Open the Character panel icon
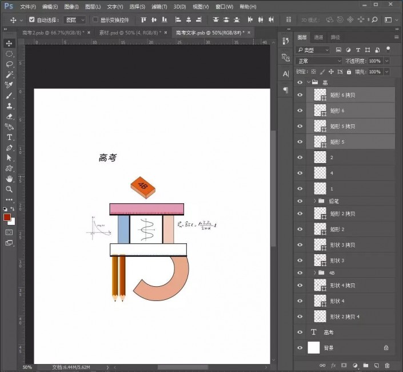Screen dimensions: 403x372 pos(286,74)
